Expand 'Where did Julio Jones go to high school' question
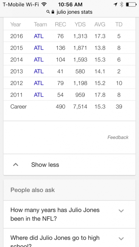 (x=121, y=239)
